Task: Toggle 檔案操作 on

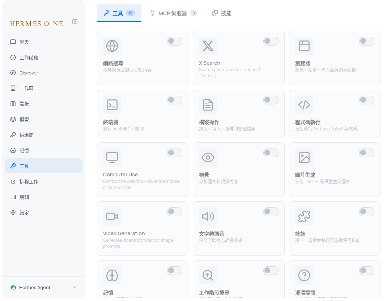Action: click(x=271, y=100)
